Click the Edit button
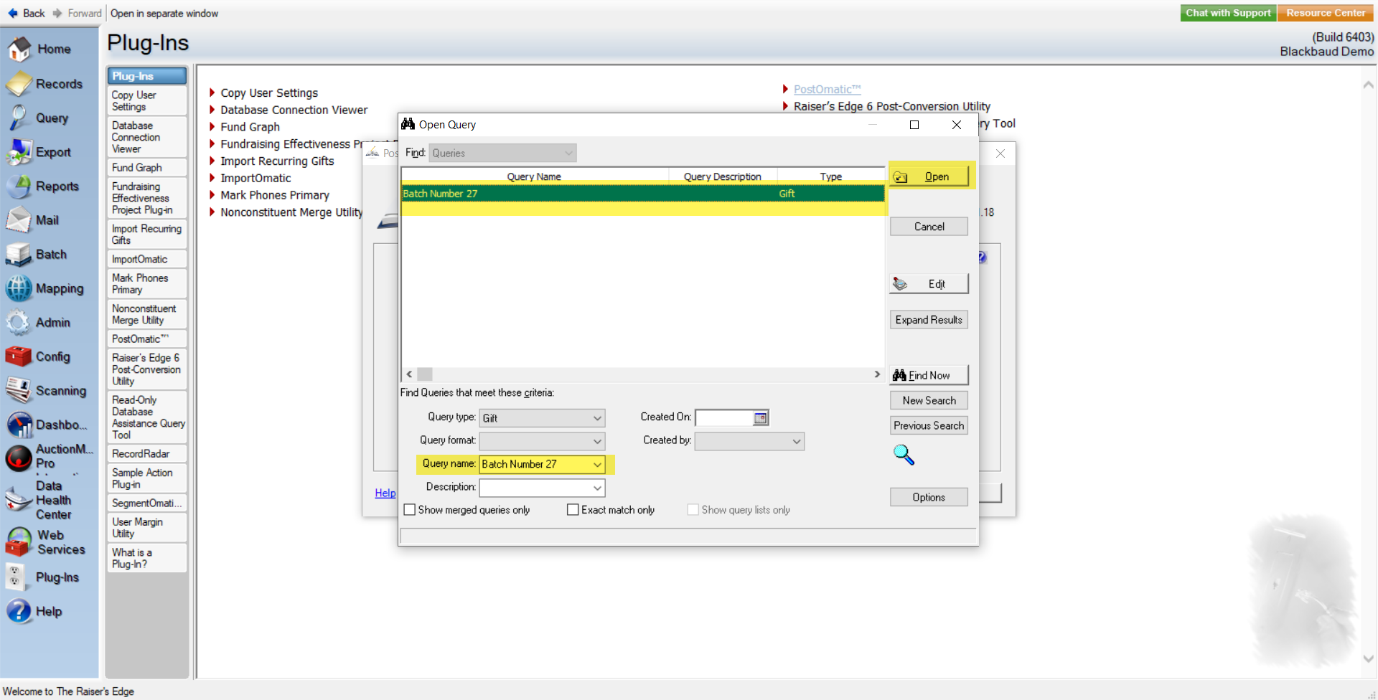1378x700 pixels. coord(929,284)
